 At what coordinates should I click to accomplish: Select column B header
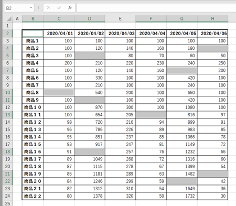(33, 19)
